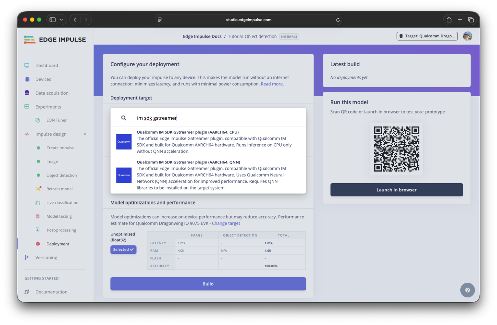The height and width of the screenshot is (325, 497).
Task: Collapse the Impulse design section arrow
Action: tap(85, 134)
